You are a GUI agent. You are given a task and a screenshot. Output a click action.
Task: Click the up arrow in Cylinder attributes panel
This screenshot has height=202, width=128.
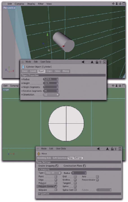(x=92, y=62)
